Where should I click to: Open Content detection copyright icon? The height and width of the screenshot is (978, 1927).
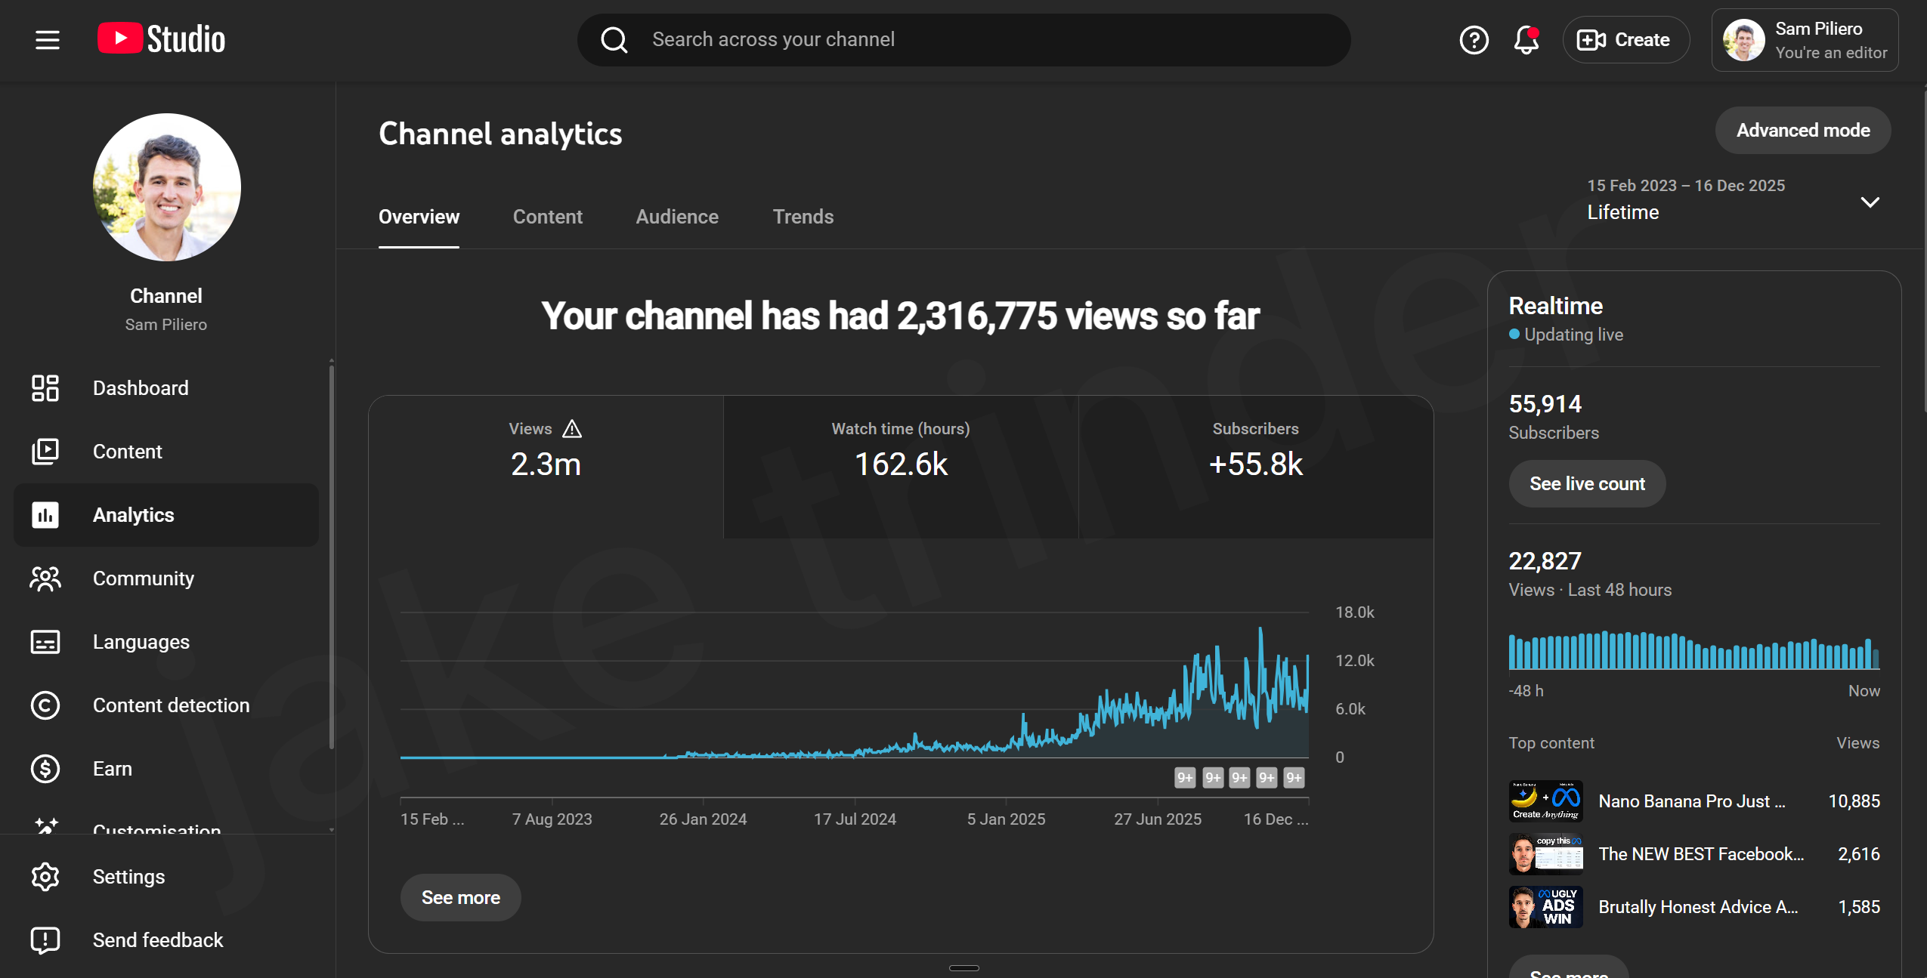(45, 705)
